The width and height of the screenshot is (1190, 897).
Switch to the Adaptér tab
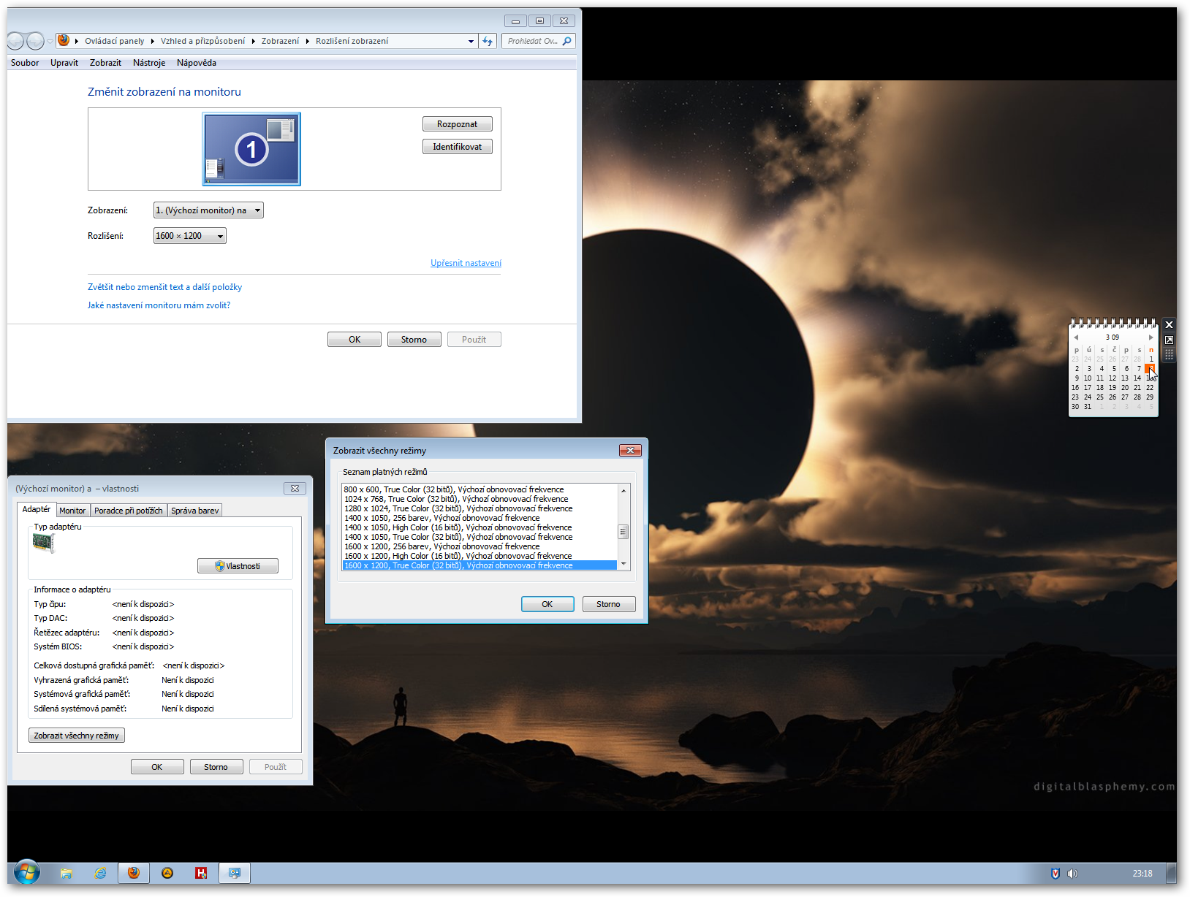click(37, 509)
